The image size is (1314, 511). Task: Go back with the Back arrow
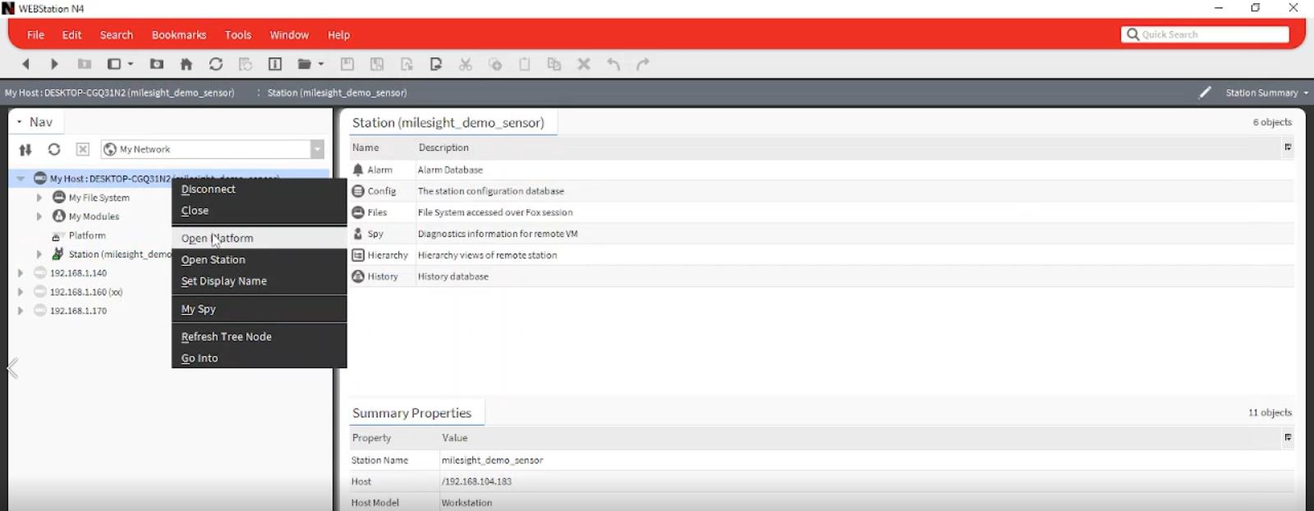click(x=25, y=64)
